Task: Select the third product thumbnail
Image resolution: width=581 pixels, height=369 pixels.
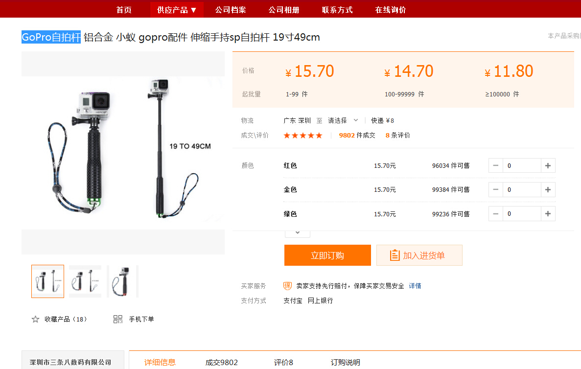Action: pos(123,281)
